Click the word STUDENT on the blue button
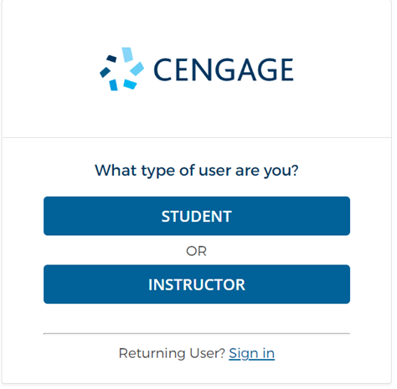This screenshot has height=389, width=397. (x=197, y=217)
